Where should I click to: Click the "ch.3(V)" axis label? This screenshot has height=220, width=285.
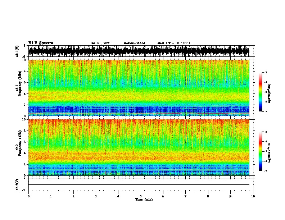[x=17, y=184]
